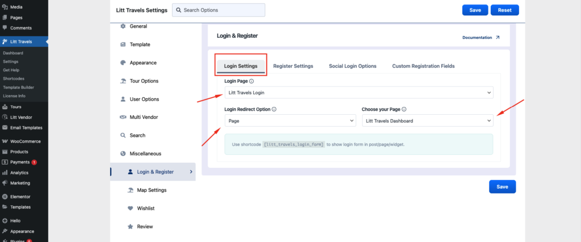Open the Custom Registration Fields tab
Screen dimensions: 581x242
click(x=423, y=66)
